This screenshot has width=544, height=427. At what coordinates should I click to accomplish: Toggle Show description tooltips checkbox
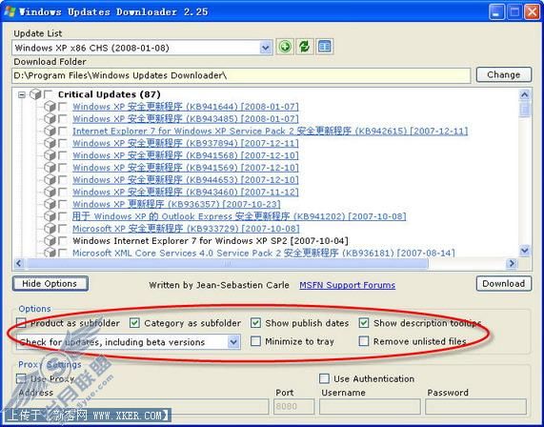tap(364, 323)
